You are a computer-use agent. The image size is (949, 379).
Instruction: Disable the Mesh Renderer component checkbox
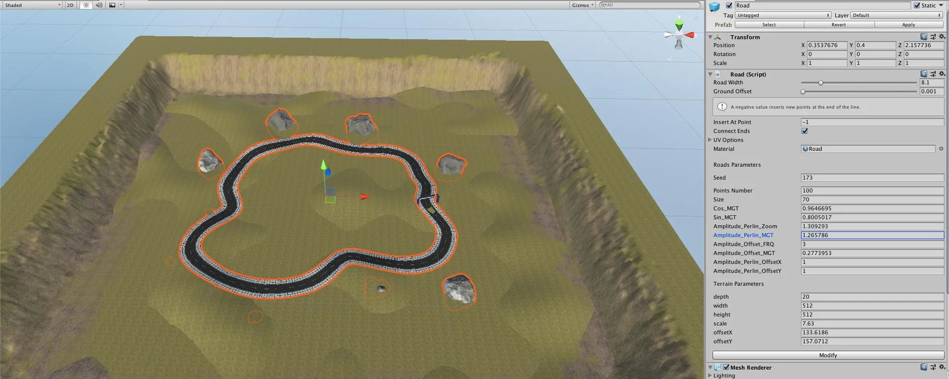tap(726, 368)
